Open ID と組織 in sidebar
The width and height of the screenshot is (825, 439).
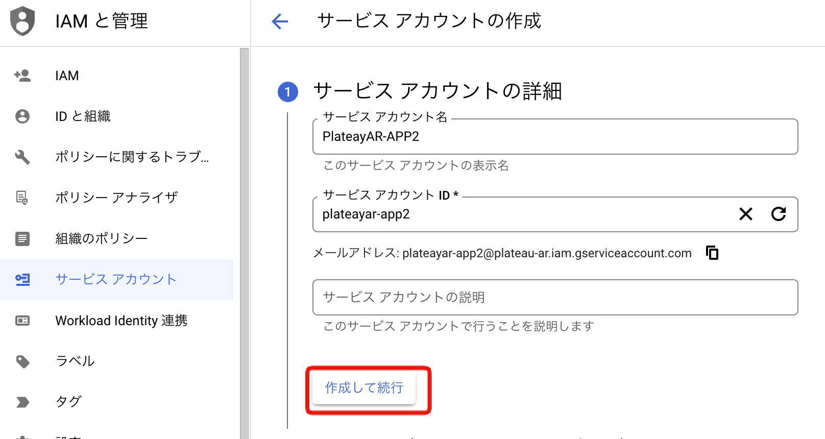click(x=83, y=116)
